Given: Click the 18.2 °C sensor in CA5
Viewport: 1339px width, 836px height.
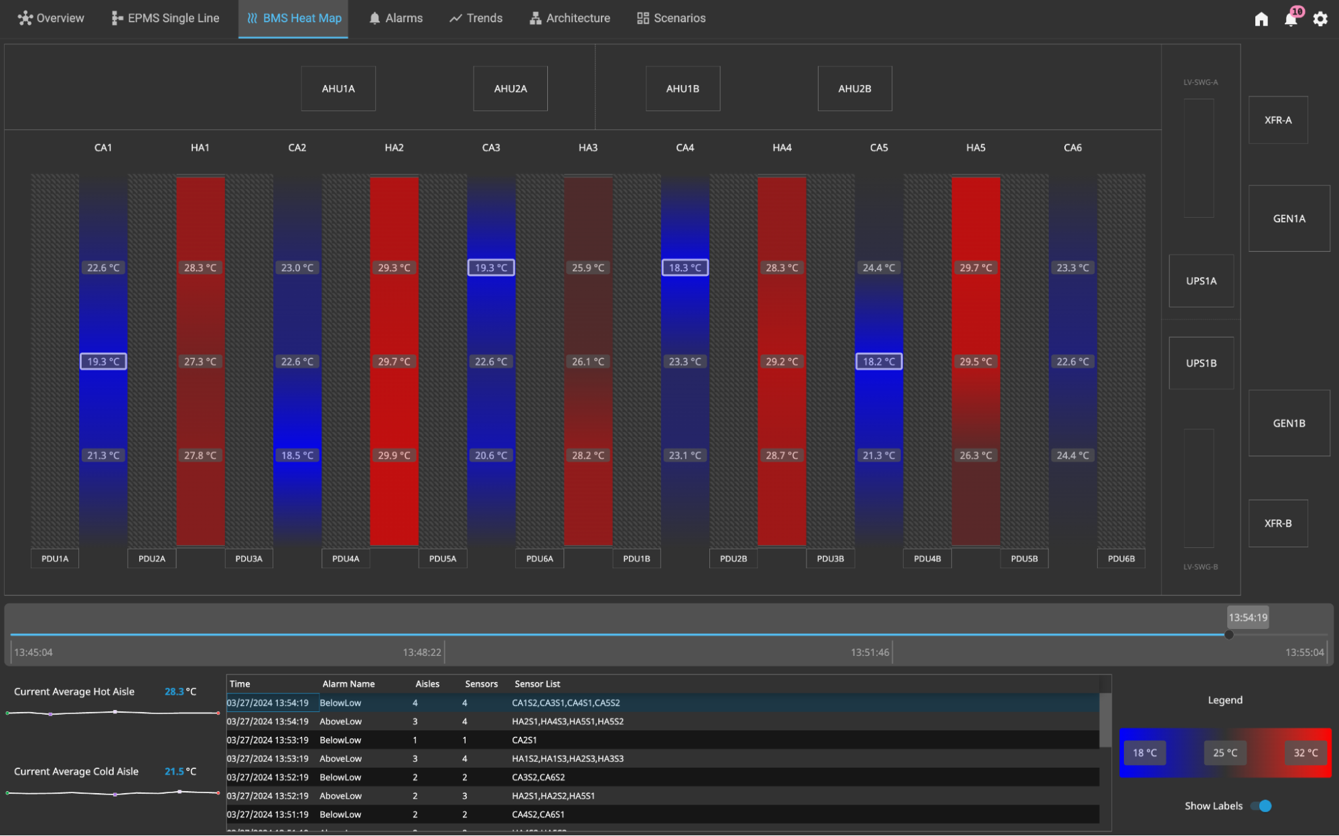Looking at the screenshot, I should click(879, 362).
